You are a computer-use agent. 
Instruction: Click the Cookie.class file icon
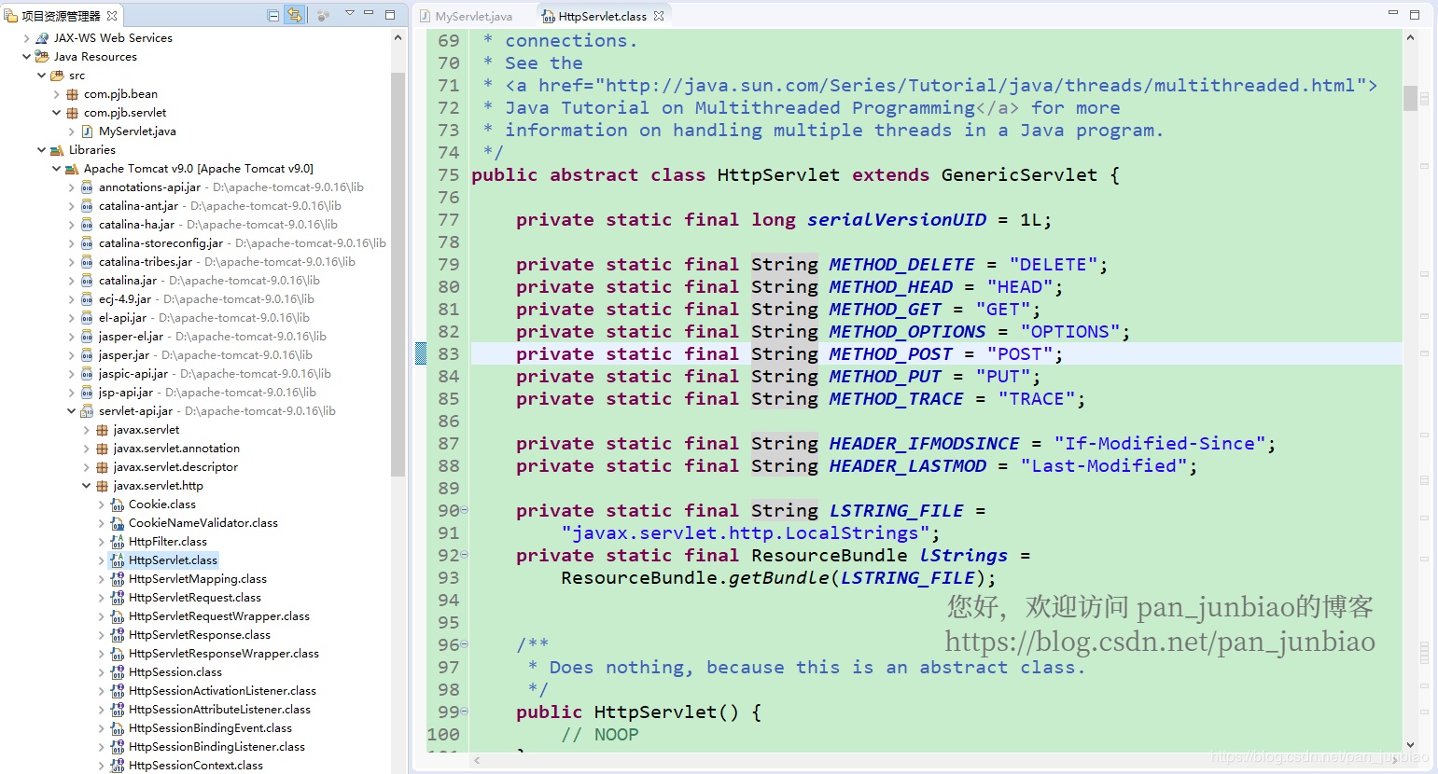117,504
